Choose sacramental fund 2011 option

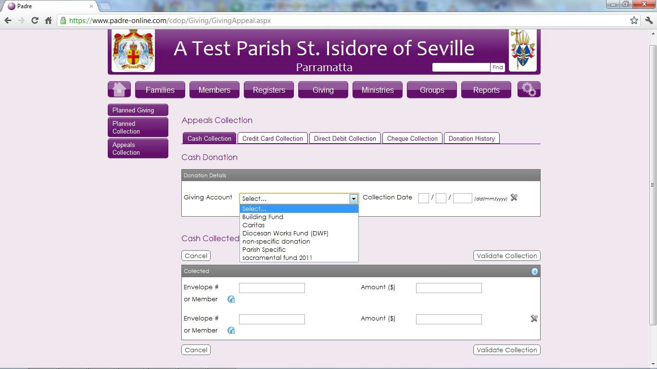(299, 258)
